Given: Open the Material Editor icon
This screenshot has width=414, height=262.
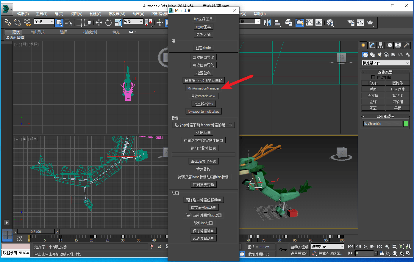Looking at the screenshot, I should pyautogui.click(x=330, y=22).
